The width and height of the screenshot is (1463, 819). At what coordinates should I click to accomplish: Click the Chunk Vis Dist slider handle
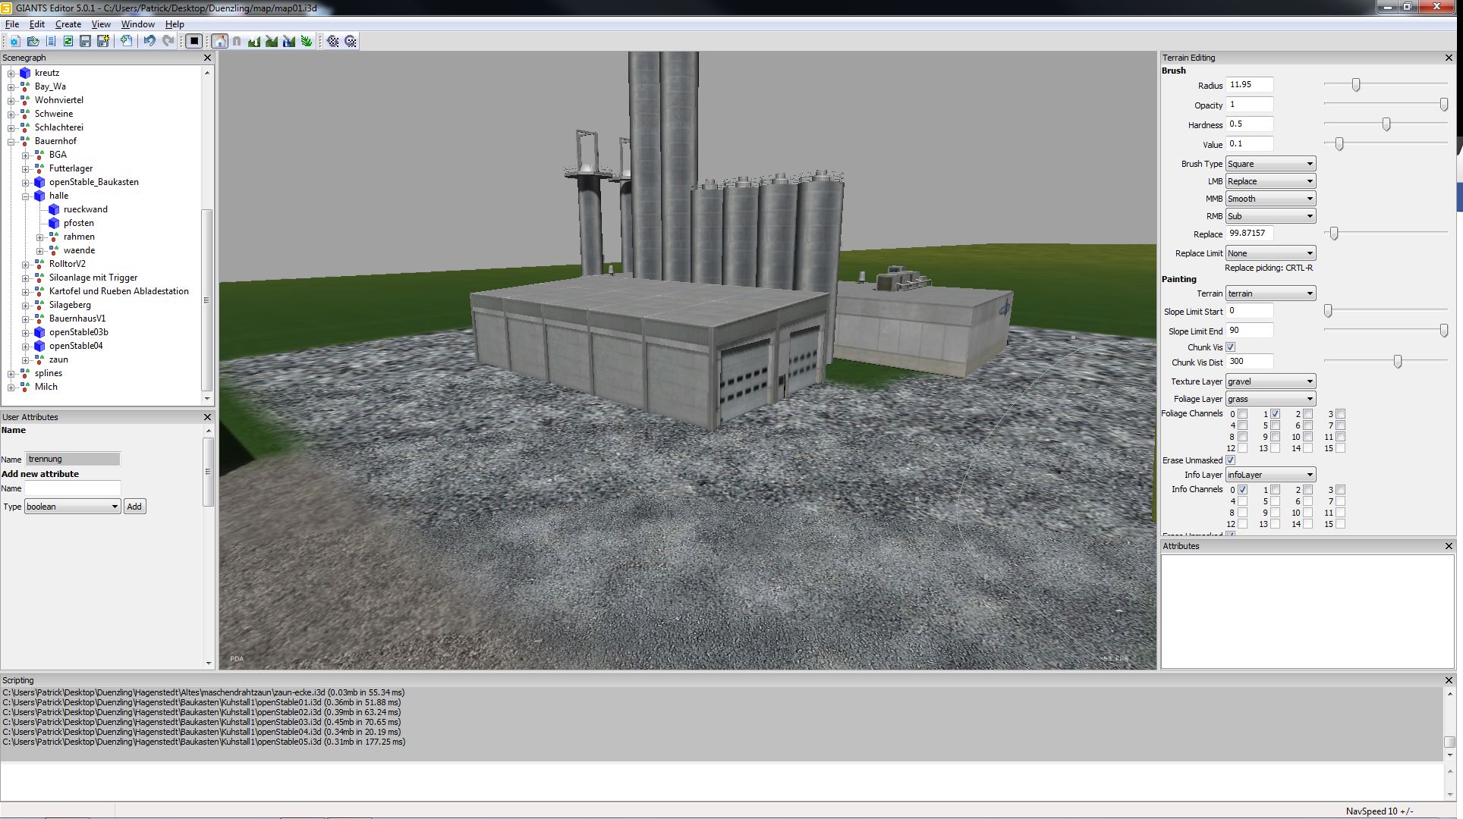pyautogui.click(x=1398, y=362)
